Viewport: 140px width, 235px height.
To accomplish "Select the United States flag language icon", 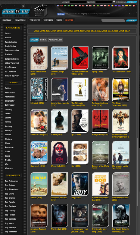I will point(58,6).
